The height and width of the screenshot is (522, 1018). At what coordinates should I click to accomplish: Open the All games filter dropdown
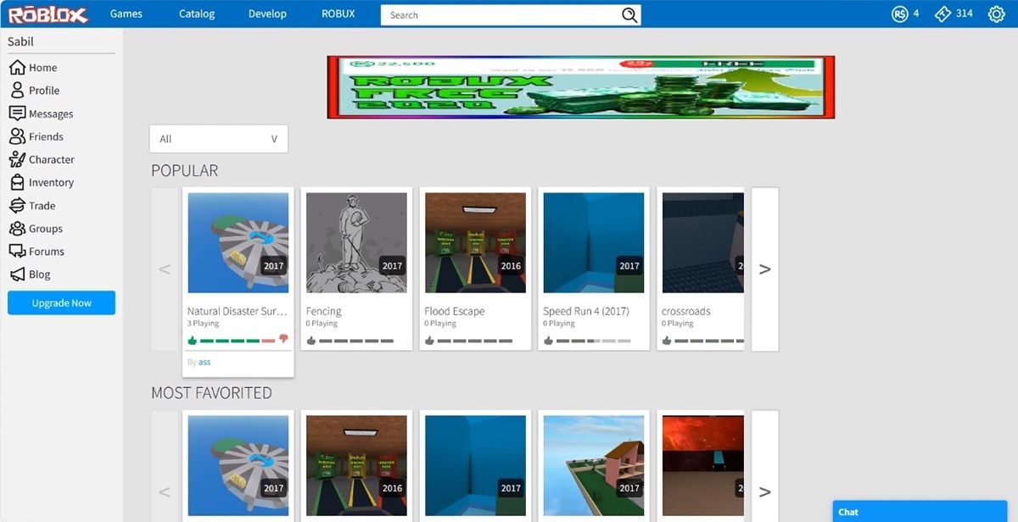(x=218, y=138)
